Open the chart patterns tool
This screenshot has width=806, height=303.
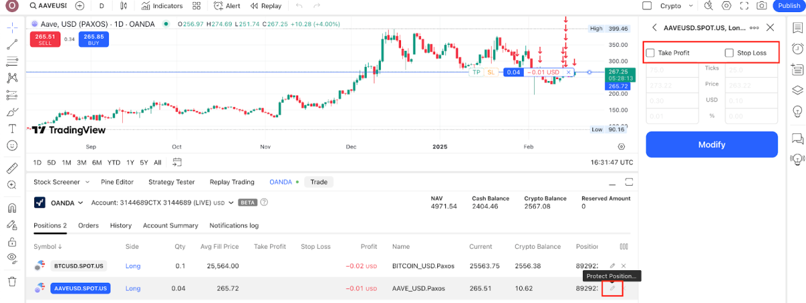[x=12, y=78]
